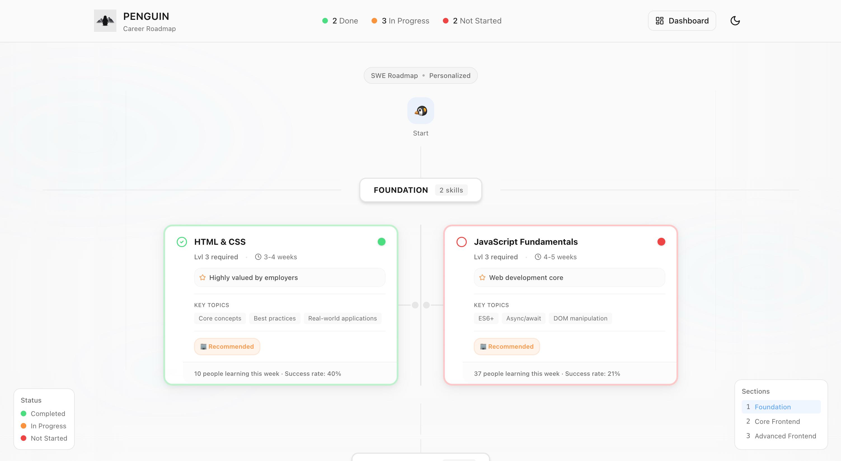Click the Penguin logo image

105,21
